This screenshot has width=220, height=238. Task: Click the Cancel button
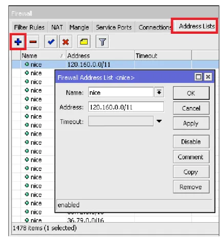point(191,108)
